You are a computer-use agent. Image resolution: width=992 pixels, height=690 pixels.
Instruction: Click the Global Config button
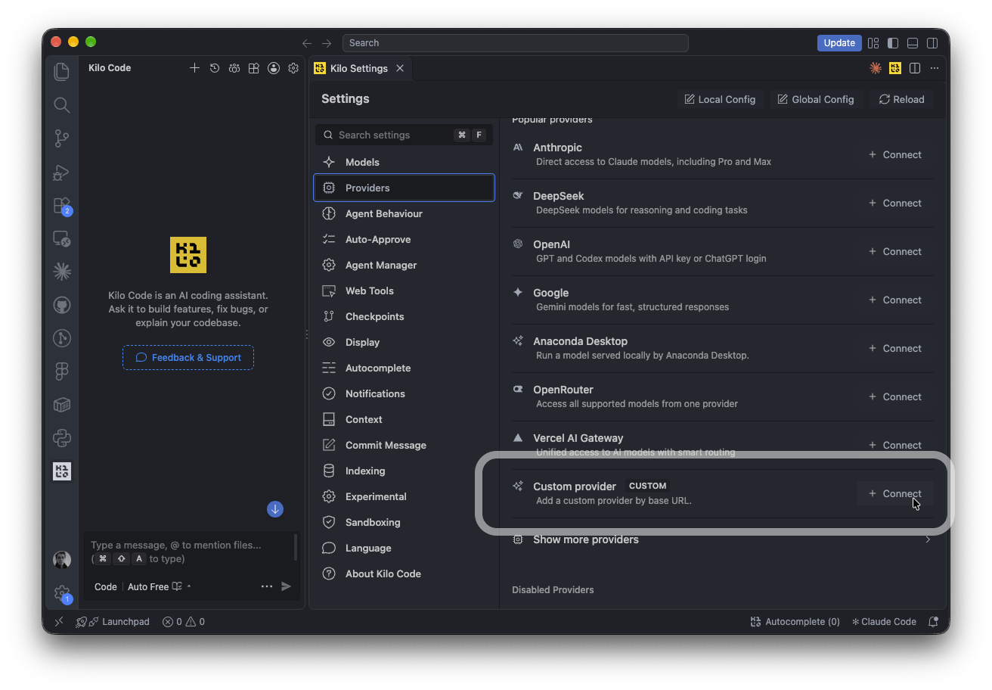pyautogui.click(x=816, y=99)
